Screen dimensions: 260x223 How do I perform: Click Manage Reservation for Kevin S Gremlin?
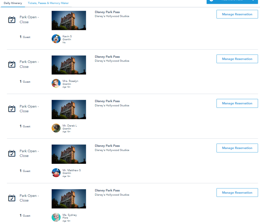(237, 14)
